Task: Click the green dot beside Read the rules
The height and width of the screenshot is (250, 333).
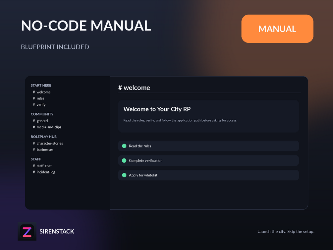Action: pos(124,146)
